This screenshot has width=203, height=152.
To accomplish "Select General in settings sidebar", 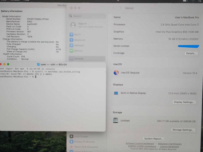I will [x=87, y=59].
